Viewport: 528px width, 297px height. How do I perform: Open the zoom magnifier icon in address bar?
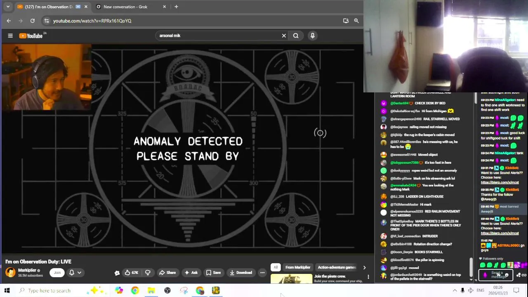click(356, 21)
